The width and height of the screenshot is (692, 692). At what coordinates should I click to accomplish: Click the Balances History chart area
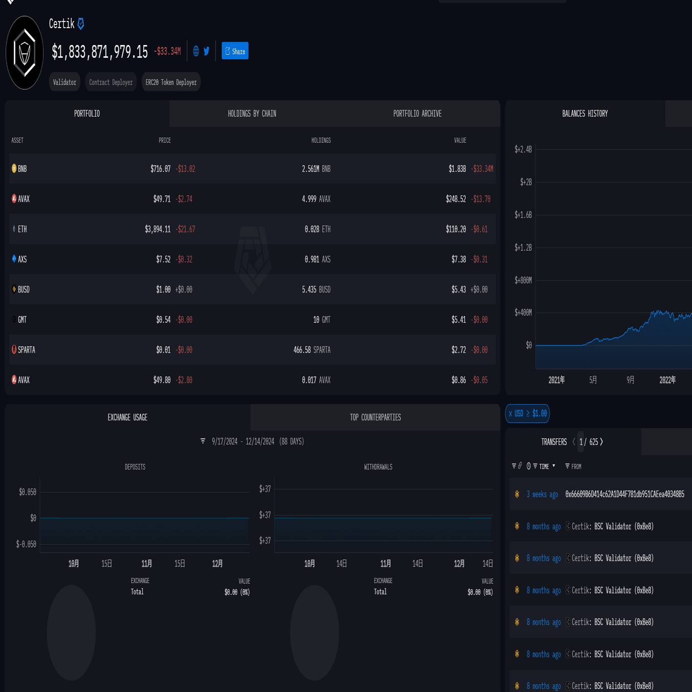[614, 256]
